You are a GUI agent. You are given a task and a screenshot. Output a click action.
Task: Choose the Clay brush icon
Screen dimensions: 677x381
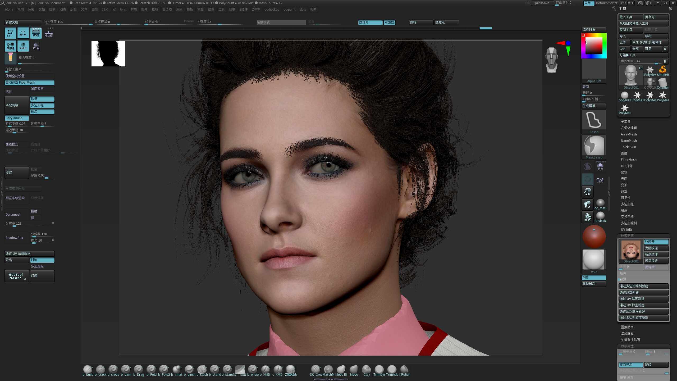(x=367, y=370)
